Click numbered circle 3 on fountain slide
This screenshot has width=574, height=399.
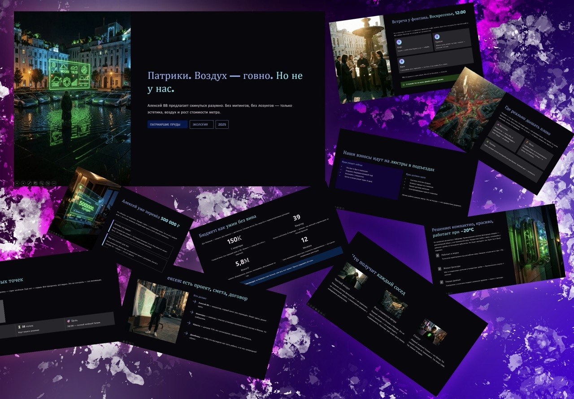click(x=402, y=61)
